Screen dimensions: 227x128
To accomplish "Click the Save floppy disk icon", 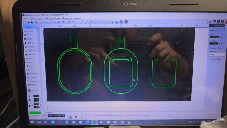I will [32, 22].
